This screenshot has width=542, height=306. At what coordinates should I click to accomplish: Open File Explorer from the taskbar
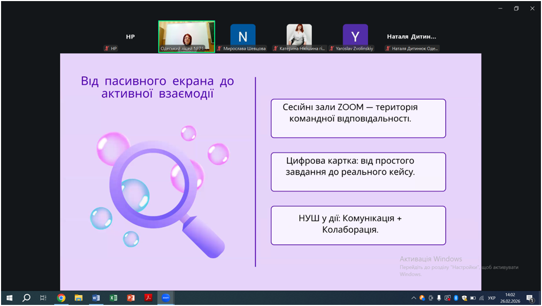[79, 298]
